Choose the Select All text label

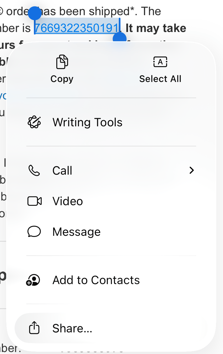tap(160, 79)
